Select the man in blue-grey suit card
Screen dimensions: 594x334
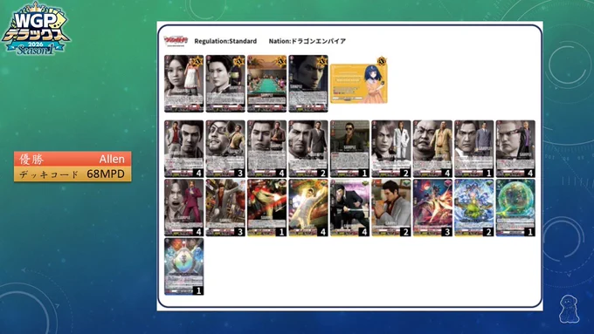pos(474,148)
